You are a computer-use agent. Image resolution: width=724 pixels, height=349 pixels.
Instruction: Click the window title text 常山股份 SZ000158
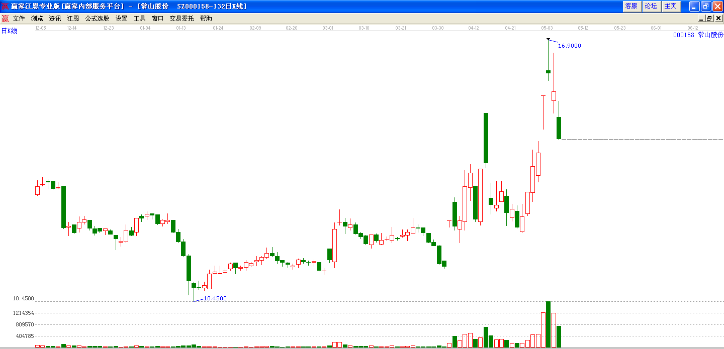coord(192,6)
